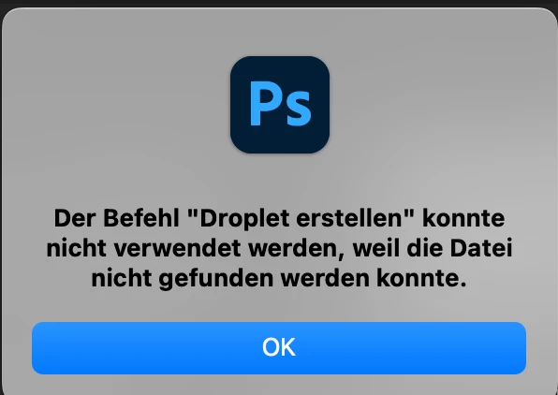Image resolution: width=558 pixels, height=395 pixels.
Task: Click gray dialog space between icon and message
Action: click(280, 181)
